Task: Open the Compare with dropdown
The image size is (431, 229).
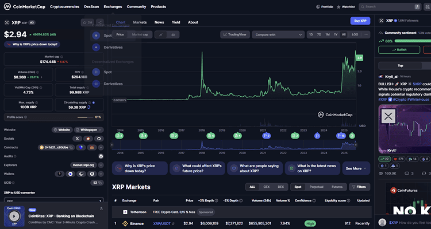Action: [278, 34]
